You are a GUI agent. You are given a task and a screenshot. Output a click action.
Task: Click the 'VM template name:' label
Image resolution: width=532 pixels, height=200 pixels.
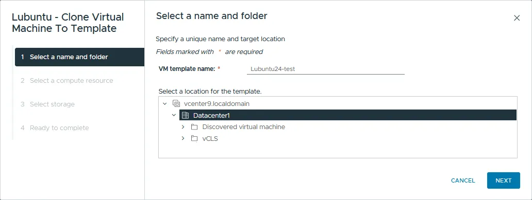pyautogui.click(x=187, y=69)
